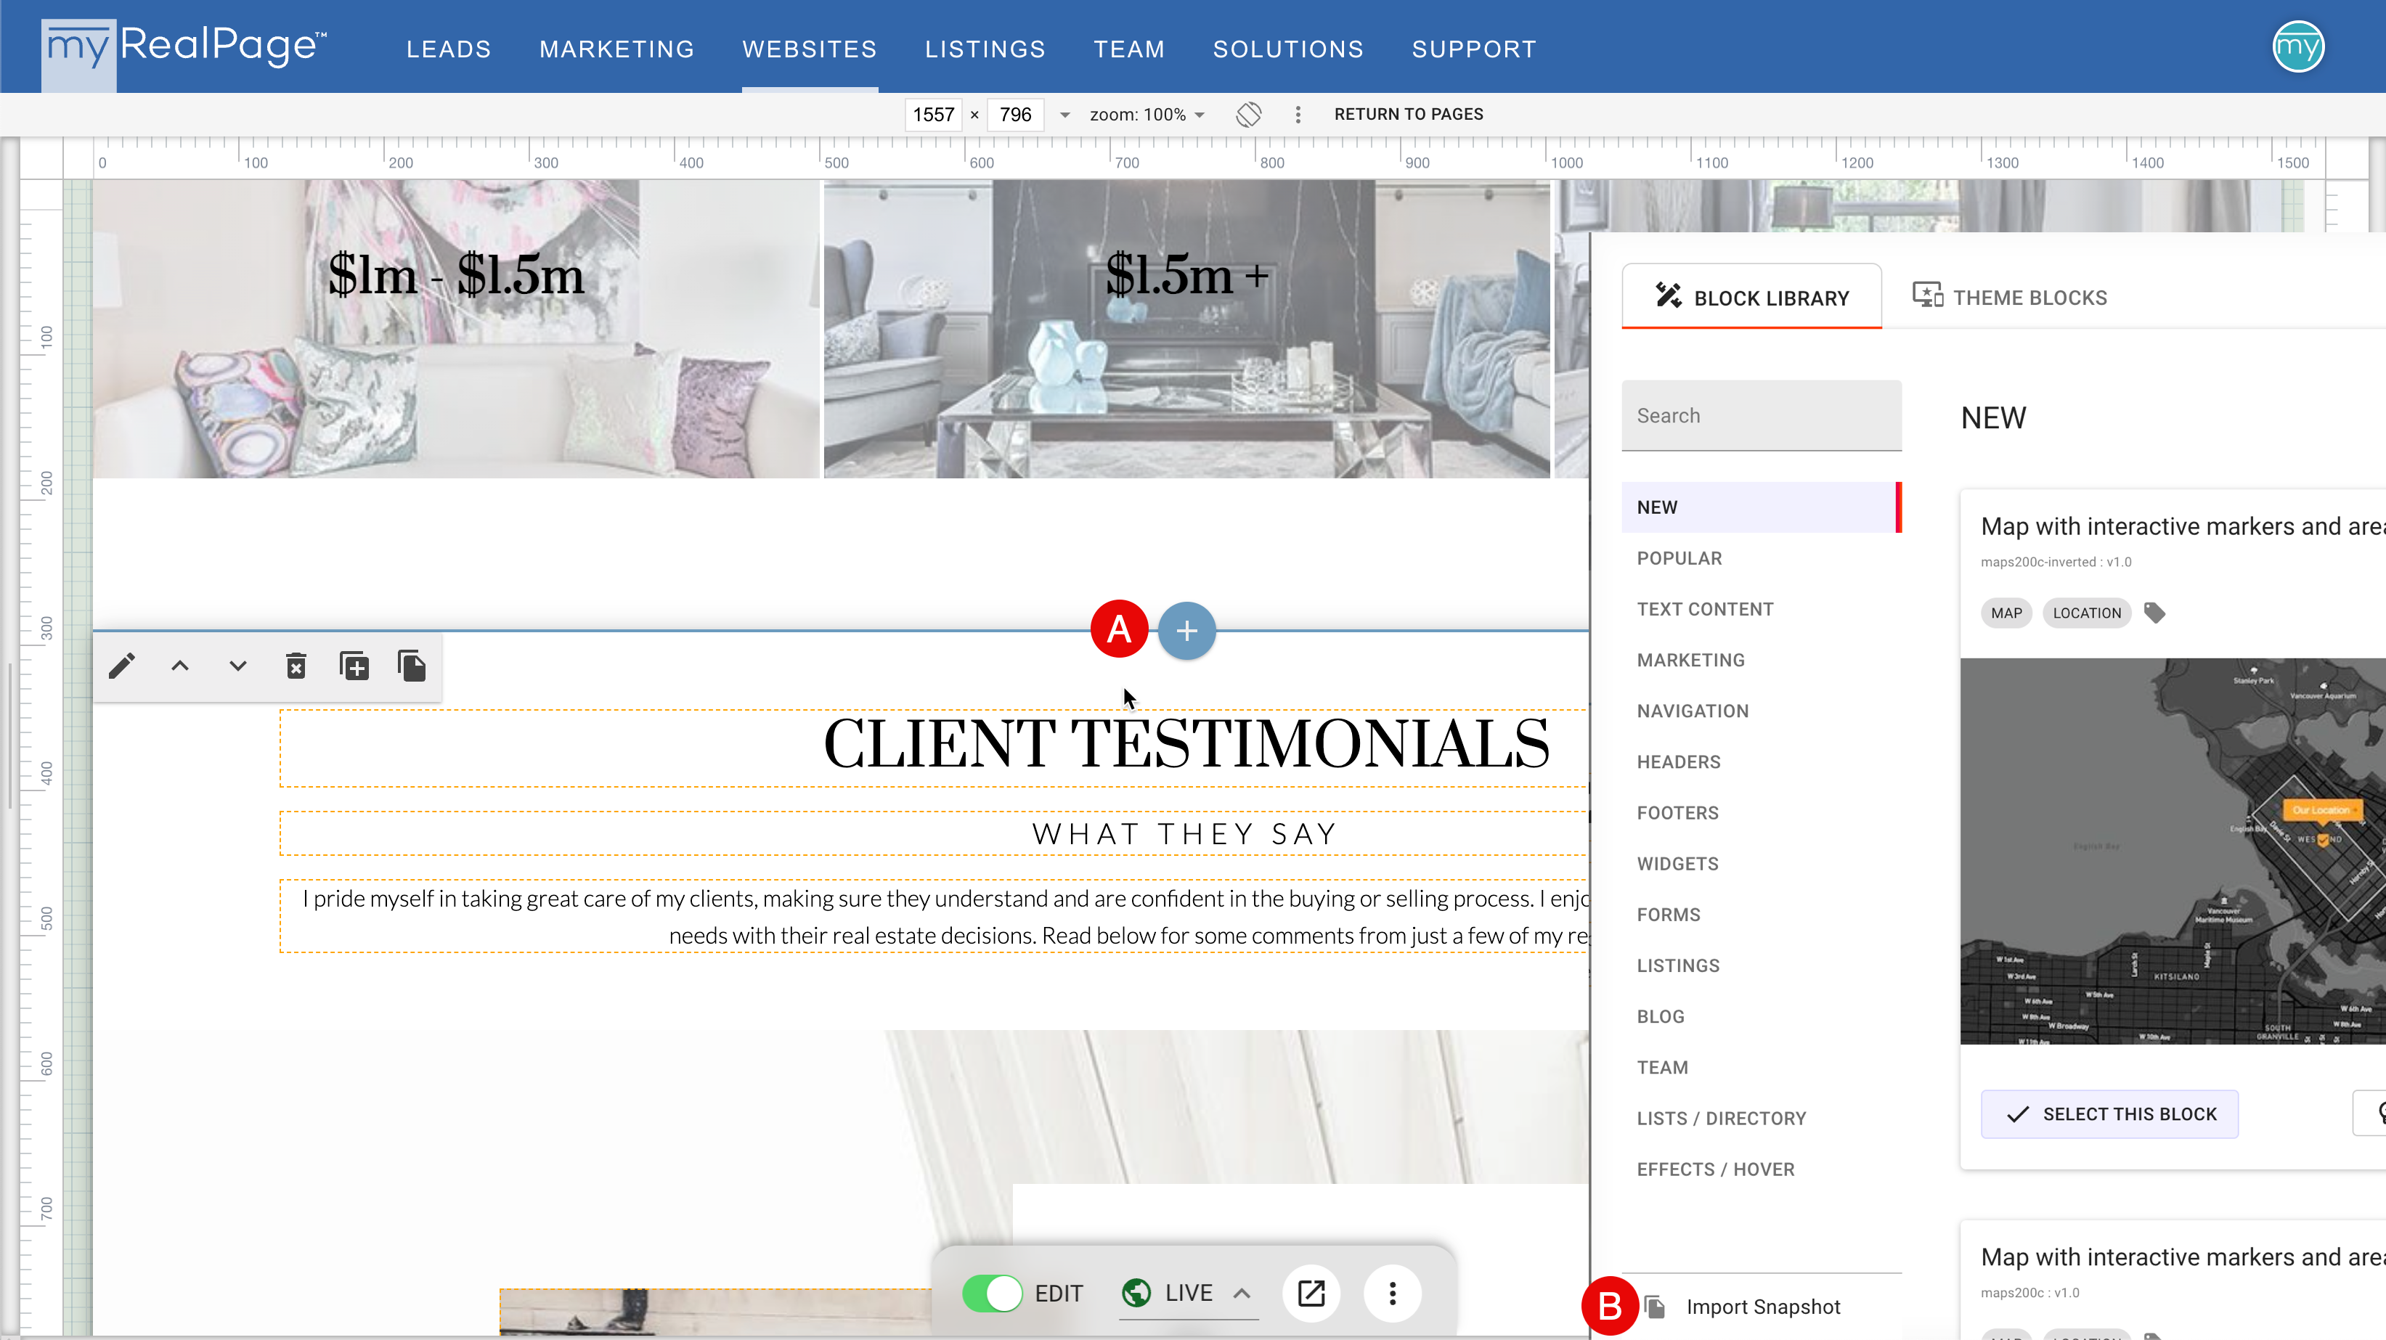Open the SUPPORT menu
The height and width of the screenshot is (1340, 2386).
[x=1474, y=48]
